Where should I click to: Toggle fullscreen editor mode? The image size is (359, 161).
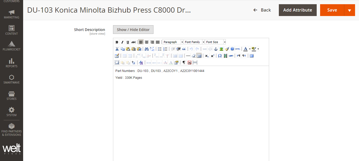[252, 56]
